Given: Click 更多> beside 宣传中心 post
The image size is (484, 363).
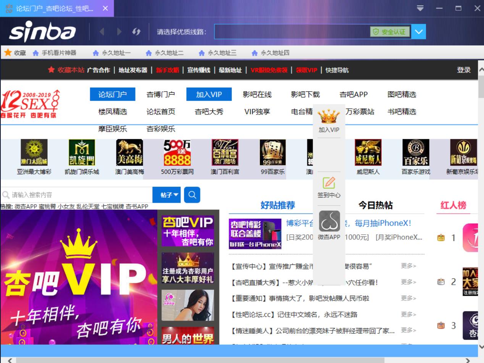Looking at the screenshot, I should [408, 266].
